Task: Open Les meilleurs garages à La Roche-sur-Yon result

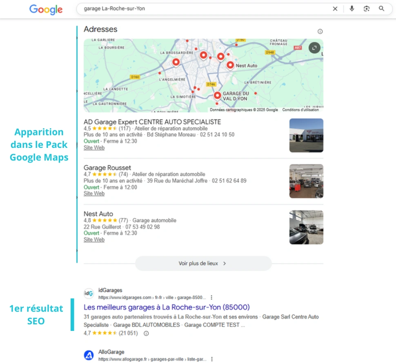Action: click(x=167, y=307)
